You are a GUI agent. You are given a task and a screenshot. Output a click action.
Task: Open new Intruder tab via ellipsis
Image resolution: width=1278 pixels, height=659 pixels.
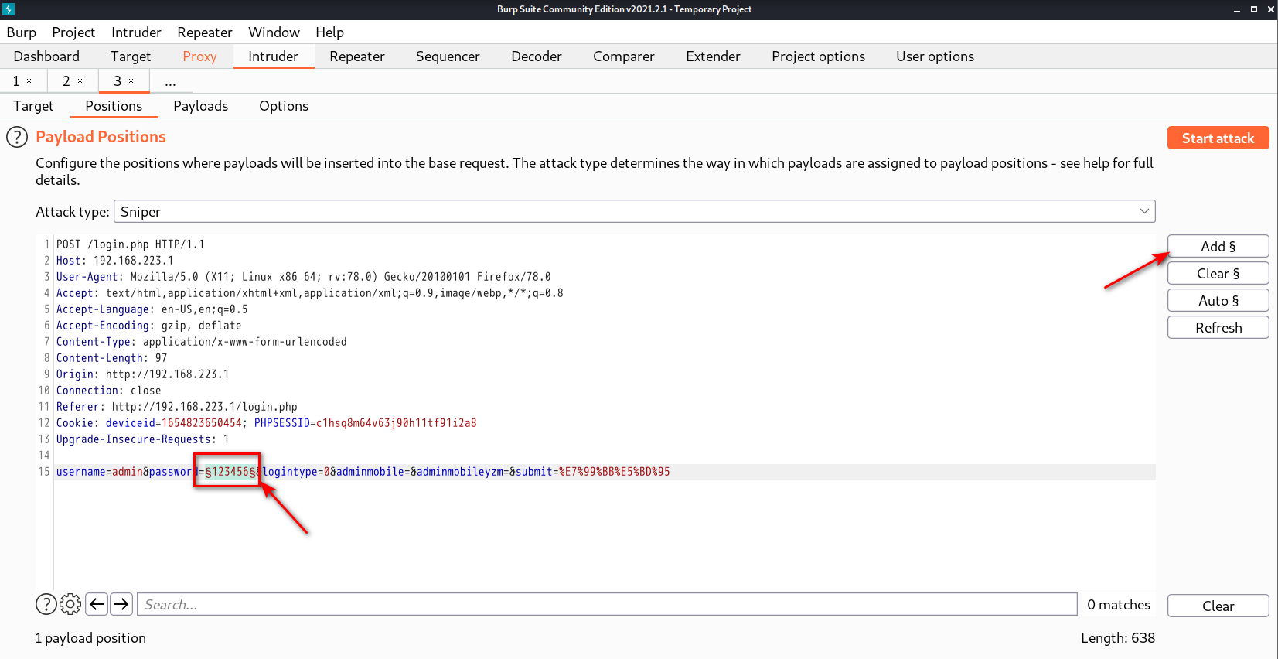[170, 81]
